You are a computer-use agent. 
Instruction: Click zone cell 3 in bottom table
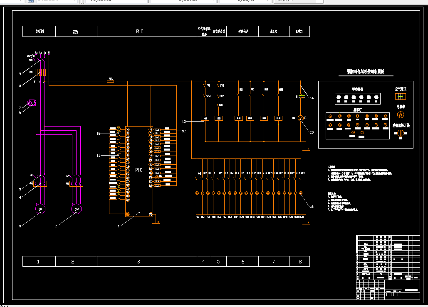(147, 261)
